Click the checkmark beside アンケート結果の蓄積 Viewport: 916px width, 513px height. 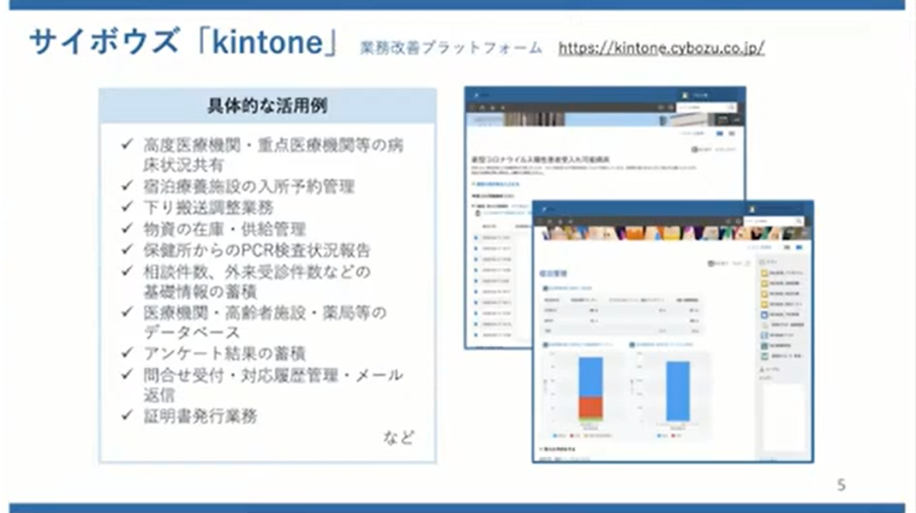click(127, 352)
